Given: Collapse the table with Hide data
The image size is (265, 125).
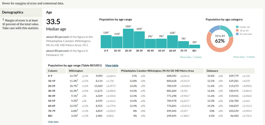Looking at the screenshot, I should point(53,122).
